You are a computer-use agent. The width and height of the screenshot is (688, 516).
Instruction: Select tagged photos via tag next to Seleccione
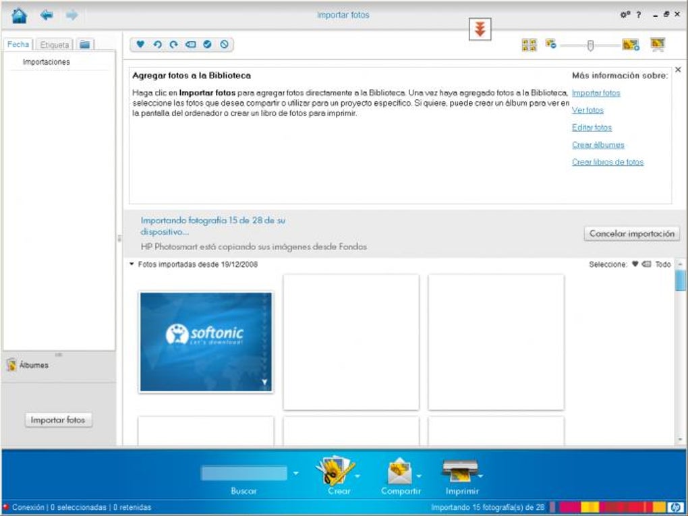(x=646, y=264)
